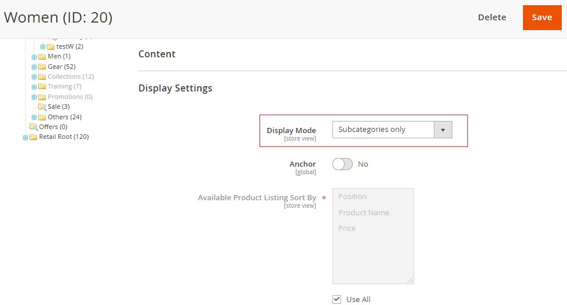
Task: Collapse the Display Settings section
Action: [175, 88]
